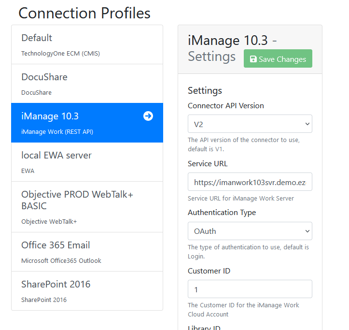Choose the local EWA server profile
This screenshot has width=349, height=330.
pyautogui.click(x=87, y=162)
